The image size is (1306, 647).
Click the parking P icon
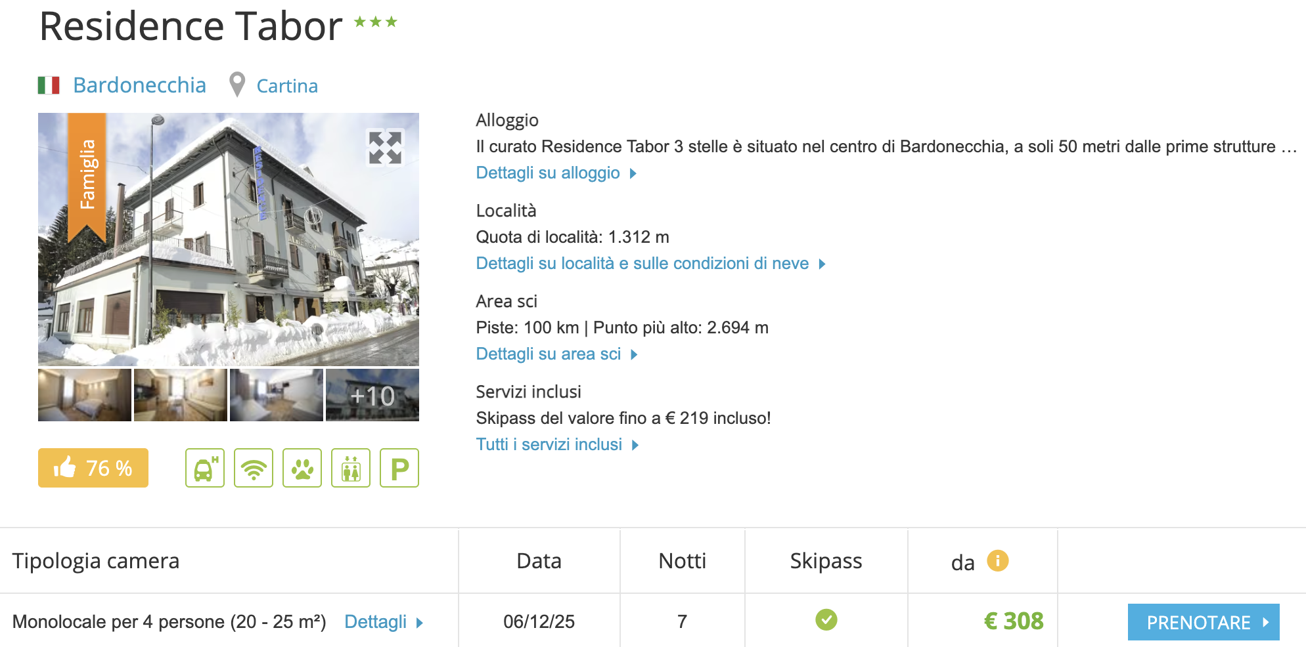point(399,468)
